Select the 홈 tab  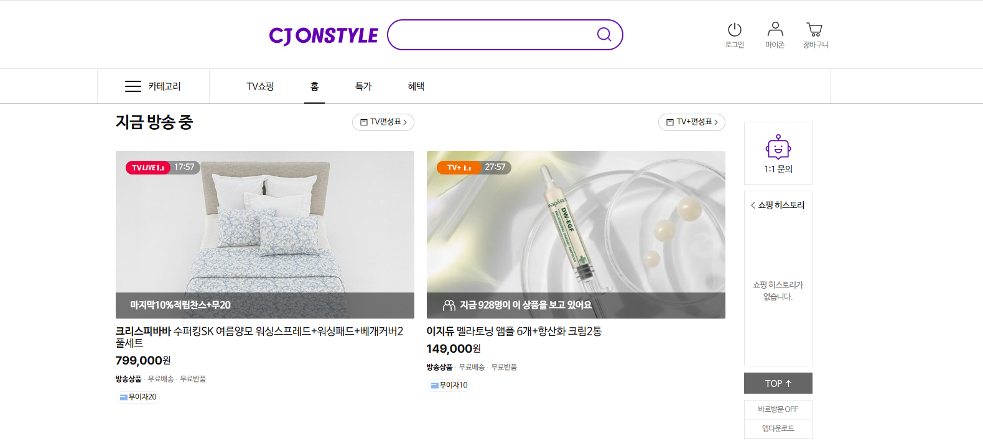click(314, 86)
